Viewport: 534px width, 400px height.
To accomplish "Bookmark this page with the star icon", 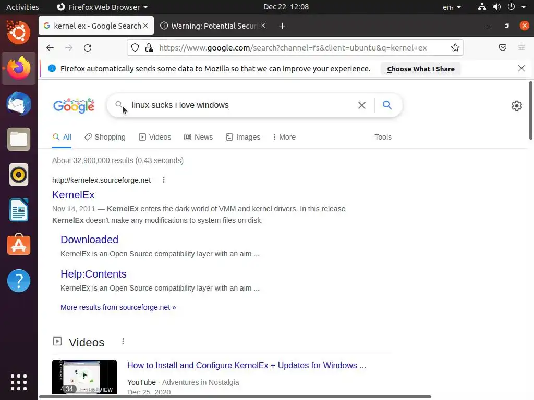I will 455,47.
